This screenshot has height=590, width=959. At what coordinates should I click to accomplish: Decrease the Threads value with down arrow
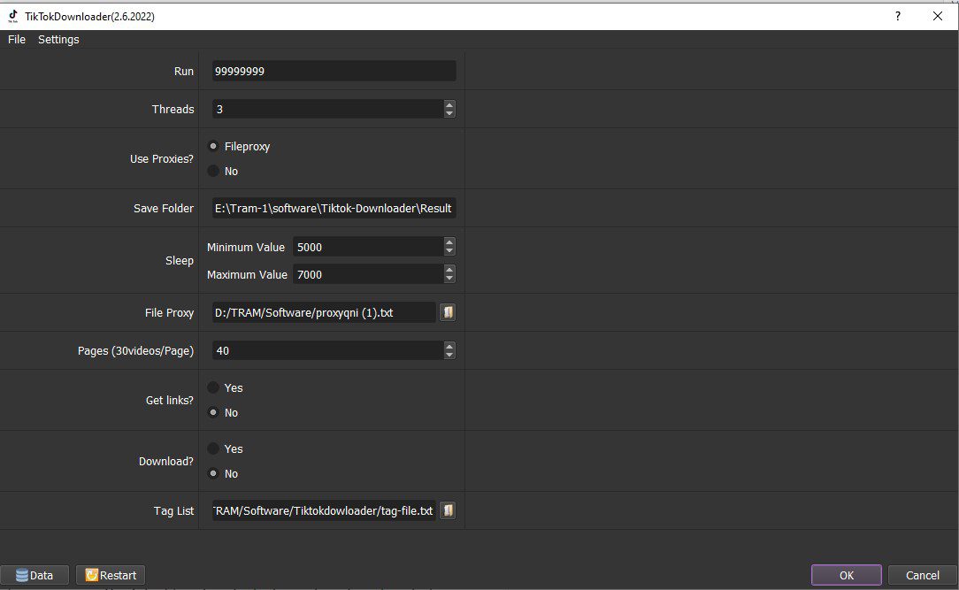pyautogui.click(x=449, y=113)
